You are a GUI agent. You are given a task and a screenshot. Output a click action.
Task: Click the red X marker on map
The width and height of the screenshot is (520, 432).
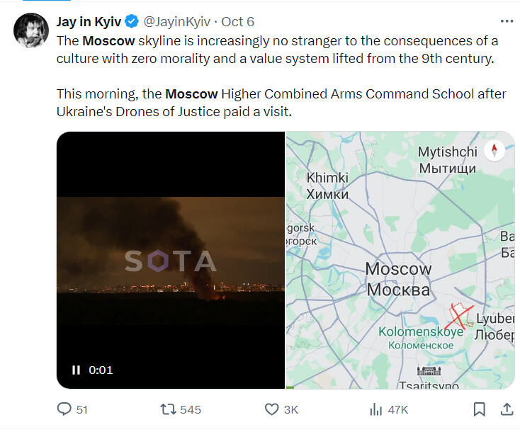tap(460, 316)
